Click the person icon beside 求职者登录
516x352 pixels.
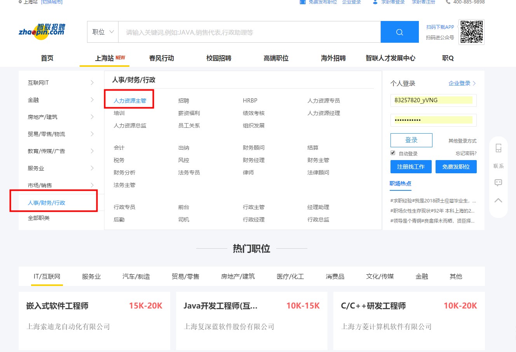pyautogui.click(x=374, y=2)
